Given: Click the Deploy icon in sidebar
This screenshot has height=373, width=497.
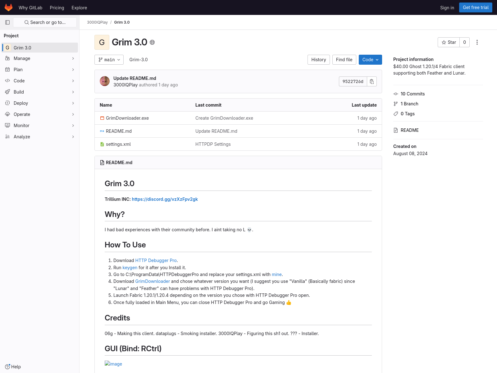Looking at the screenshot, I should click(7, 103).
